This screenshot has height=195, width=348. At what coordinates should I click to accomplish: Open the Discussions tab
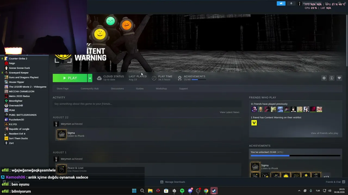coord(117,89)
